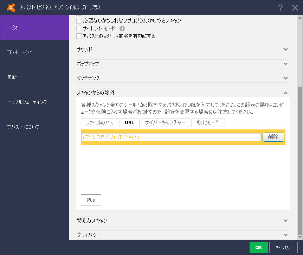Expand the メンテナンス section

(x=183, y=78)
